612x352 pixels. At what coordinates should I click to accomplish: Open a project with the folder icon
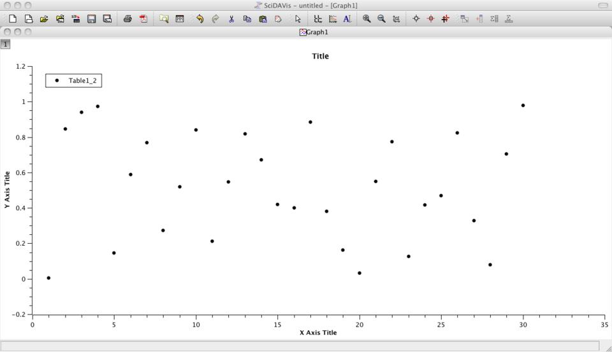point(44,19)
